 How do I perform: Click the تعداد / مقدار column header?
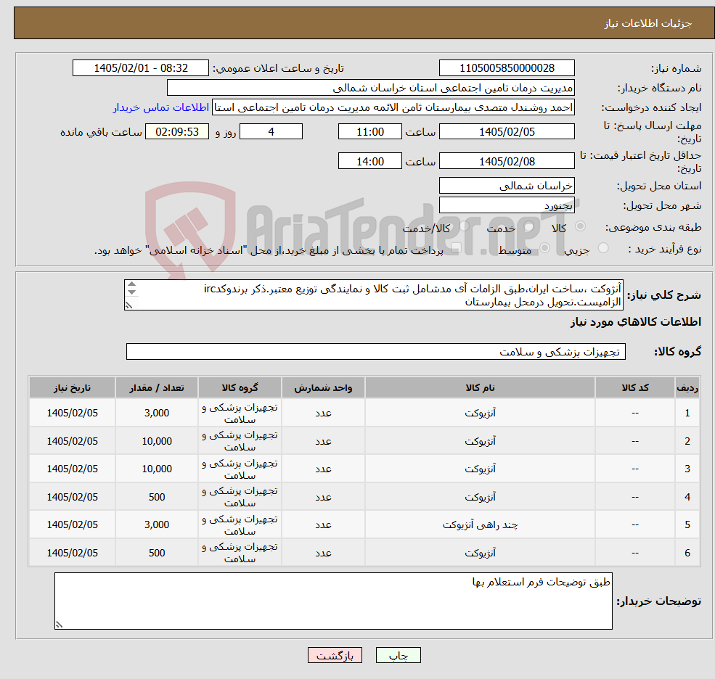tap(156, 388)
